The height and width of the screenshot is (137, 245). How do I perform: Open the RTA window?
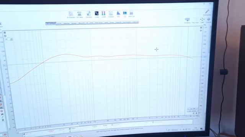(118, 14)
